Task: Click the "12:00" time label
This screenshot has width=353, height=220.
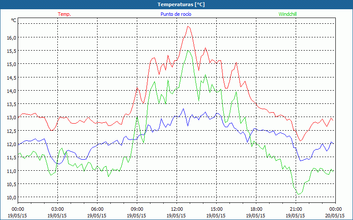Action: (177, 209)
